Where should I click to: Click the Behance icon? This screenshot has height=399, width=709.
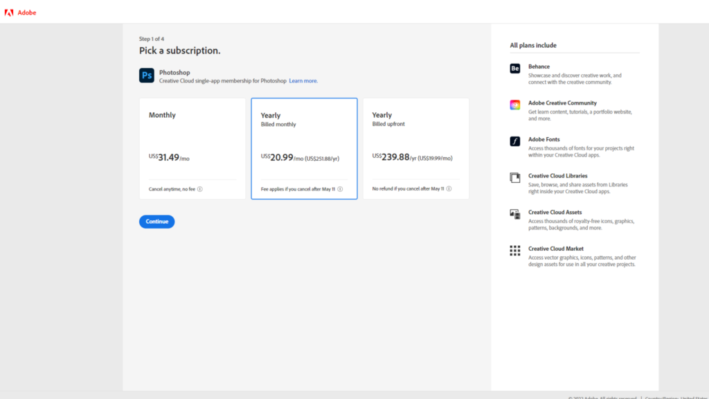click(515, 69)
